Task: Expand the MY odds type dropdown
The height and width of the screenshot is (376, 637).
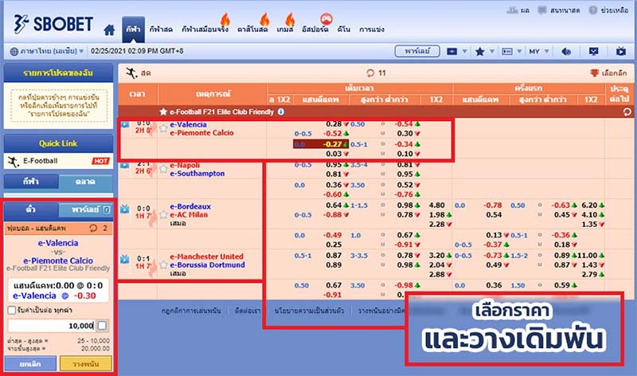Action: coord(539,51)
